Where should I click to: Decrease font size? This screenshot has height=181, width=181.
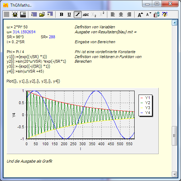click(148, 15)
